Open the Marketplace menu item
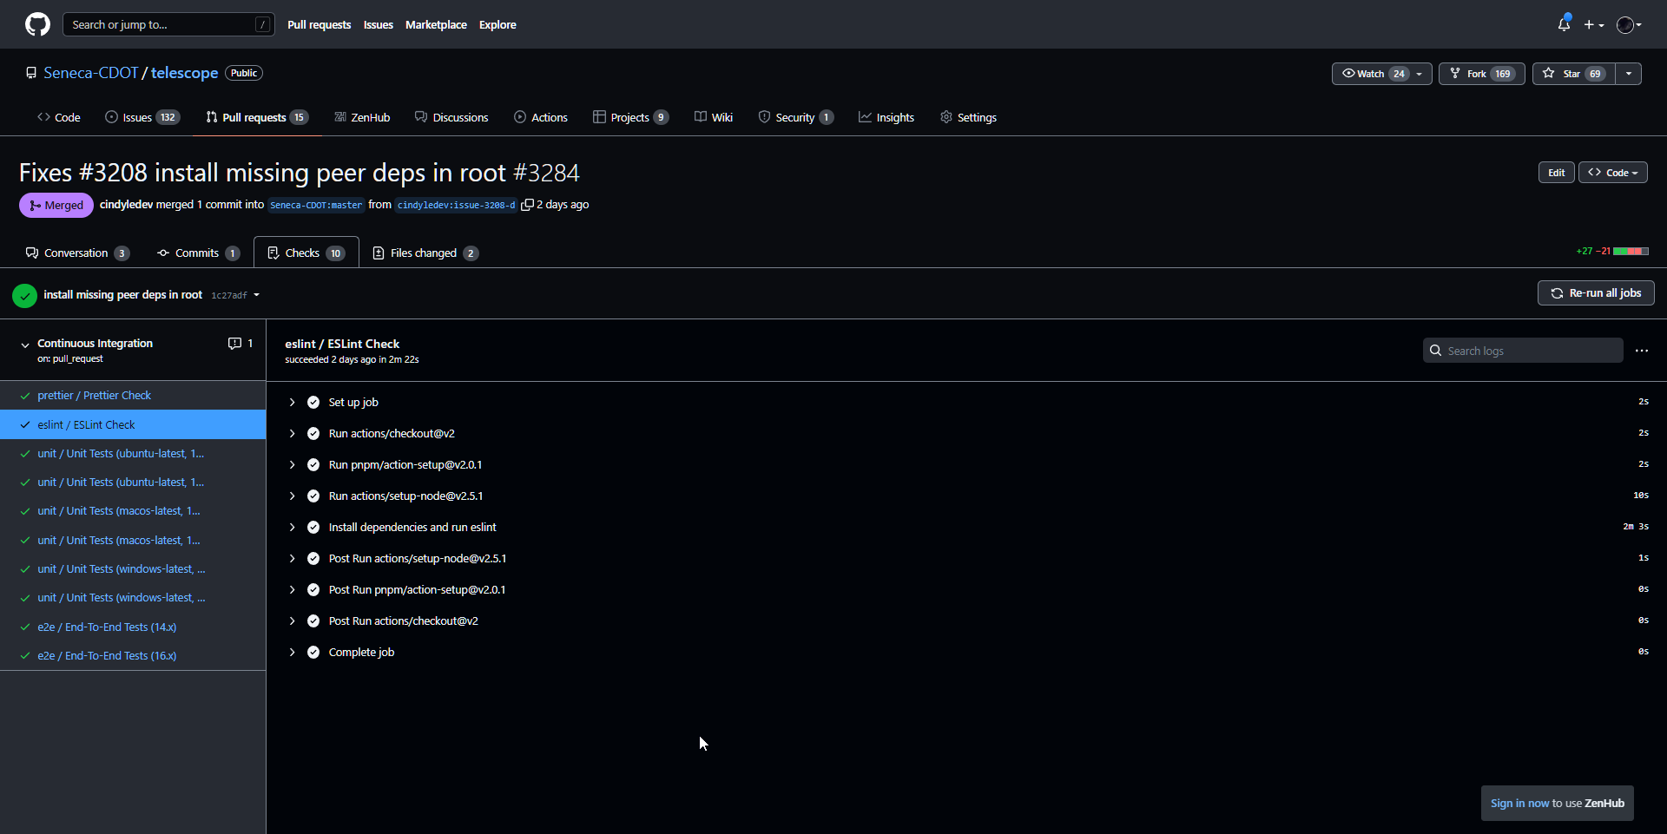The image size is (1667, 834). tap(436, 24)
